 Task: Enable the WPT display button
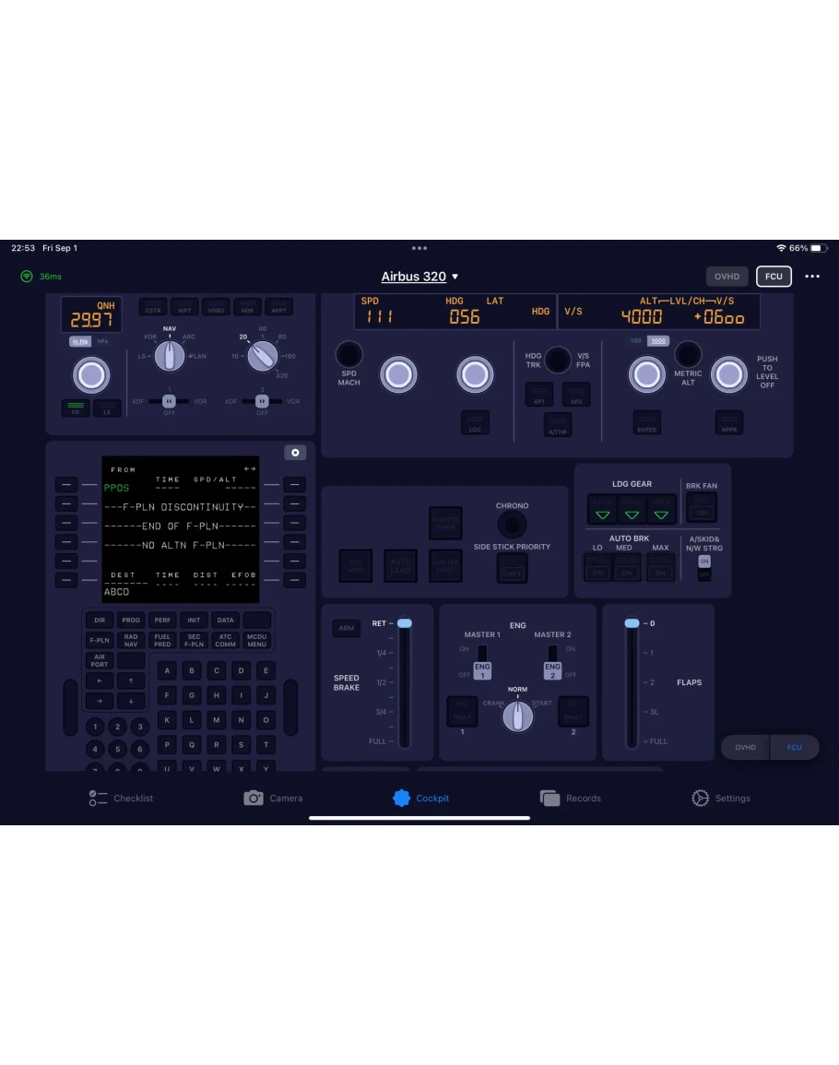click(184, 308)
